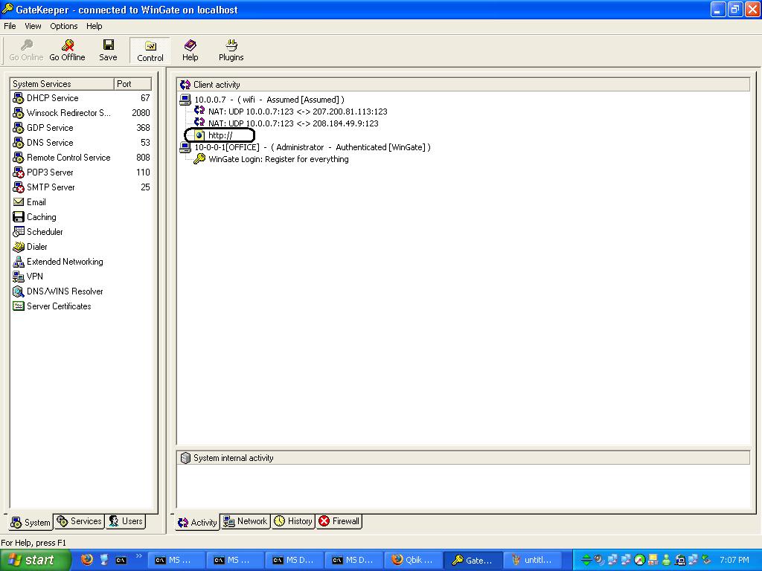Select the System tab
This screenshot has height=571, width=762.
[x=31, y=523]
